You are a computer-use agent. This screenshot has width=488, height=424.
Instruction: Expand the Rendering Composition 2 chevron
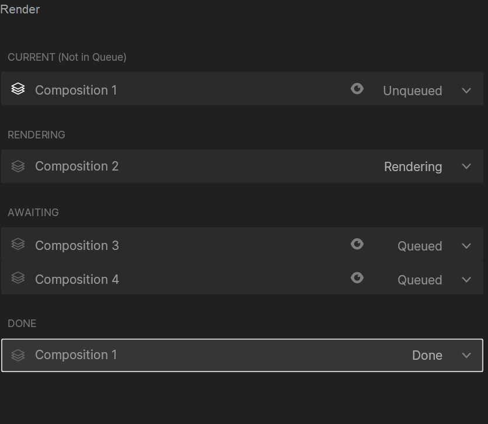[x=466, y=166]
